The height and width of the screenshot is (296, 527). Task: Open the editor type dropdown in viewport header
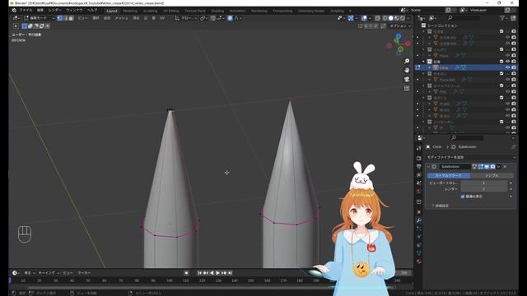click(16, 18)
